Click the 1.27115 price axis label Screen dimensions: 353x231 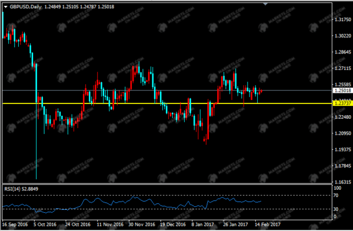click(x=343, y=68)
